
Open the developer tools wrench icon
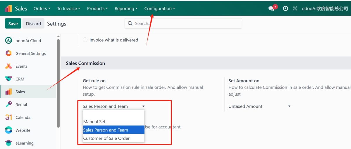click(295, 8)
